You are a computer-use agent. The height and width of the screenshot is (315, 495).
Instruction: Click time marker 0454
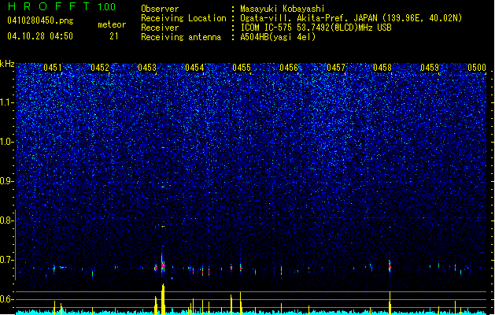click(194, 68)
